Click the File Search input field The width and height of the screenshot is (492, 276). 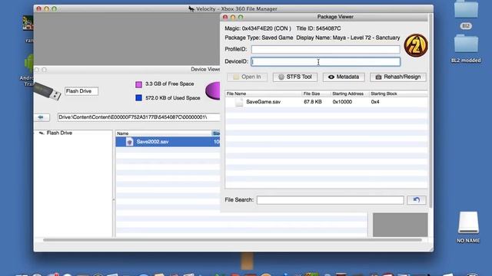330,200
